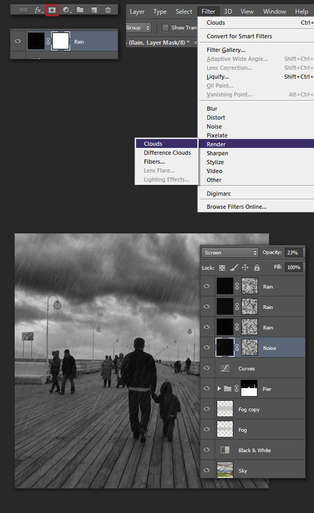The height and width of the screenshot is (513, 314).
Task: Open the Screen blend mode dropdown
Action: click(x=230, y=253)
